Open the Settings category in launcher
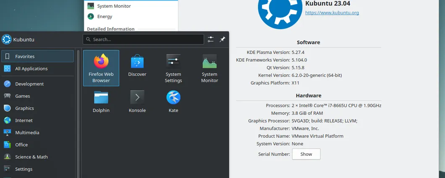Viewport: 445px width, 178px height. 37,169
